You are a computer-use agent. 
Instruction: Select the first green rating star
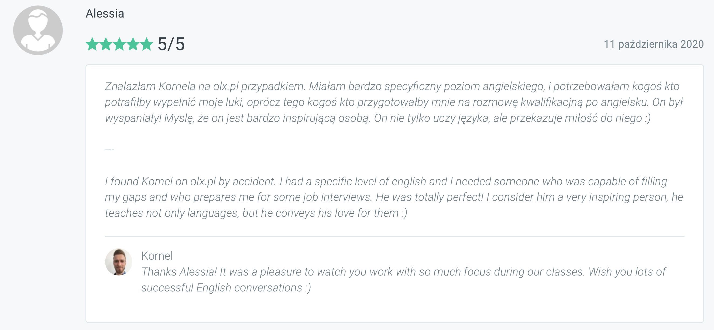tap(92, 44)
